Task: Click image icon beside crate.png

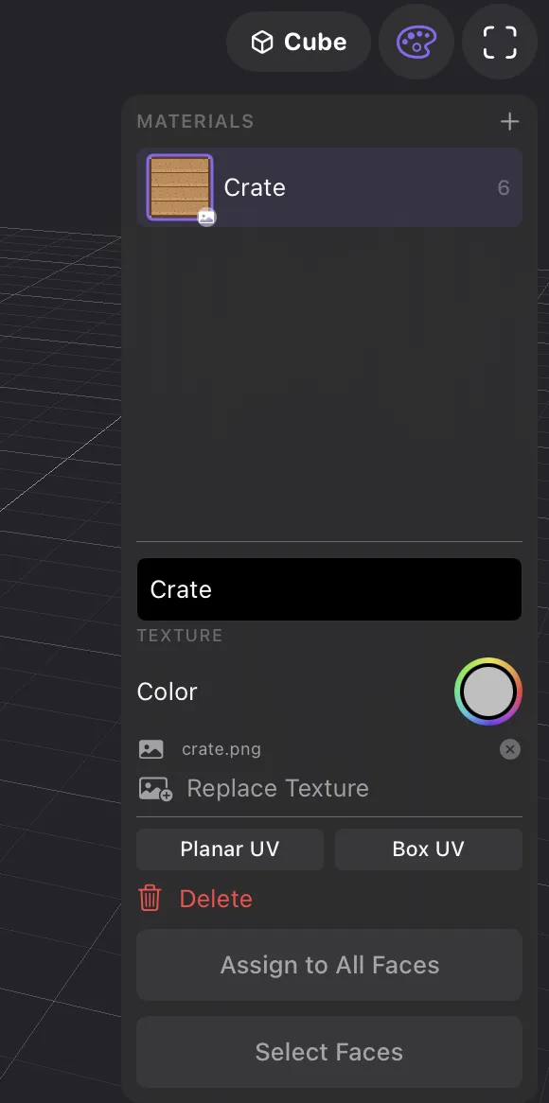Action: (151, 749)
